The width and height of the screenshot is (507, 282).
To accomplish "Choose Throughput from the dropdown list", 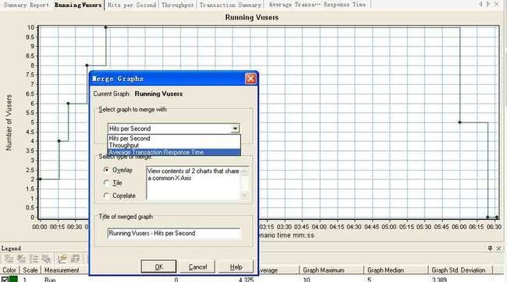I will (x=174, y=146).
